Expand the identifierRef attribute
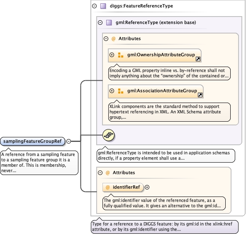The image size is (246, 235). click(x=147, y=187)
